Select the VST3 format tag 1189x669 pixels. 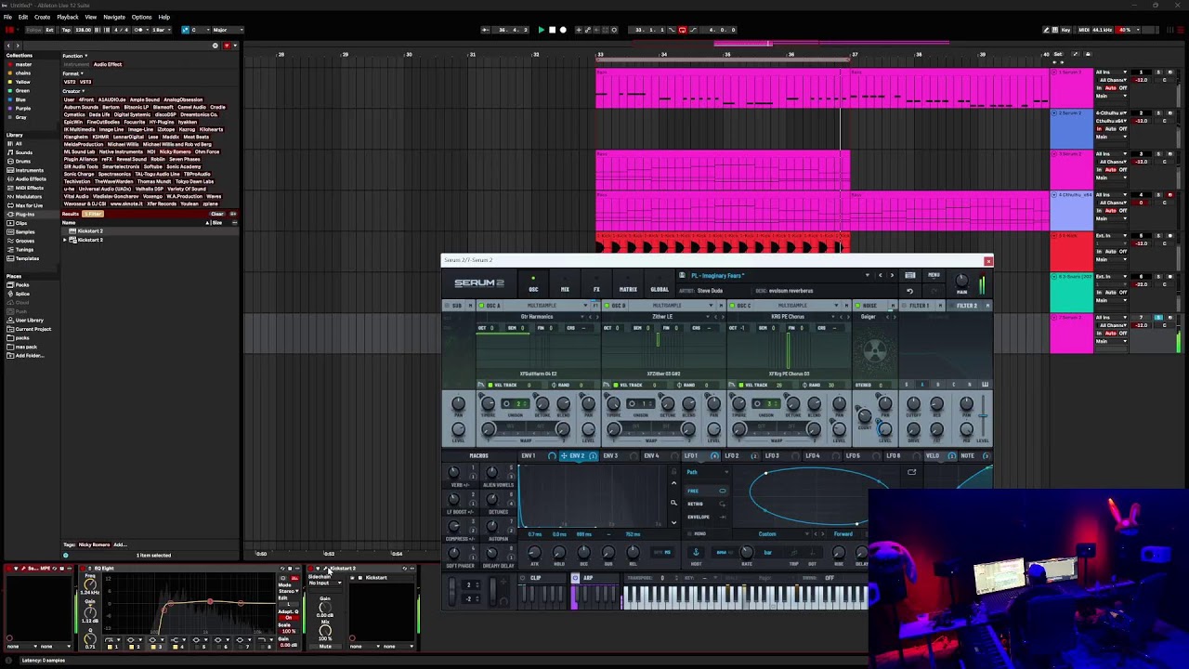click(85, 82)
